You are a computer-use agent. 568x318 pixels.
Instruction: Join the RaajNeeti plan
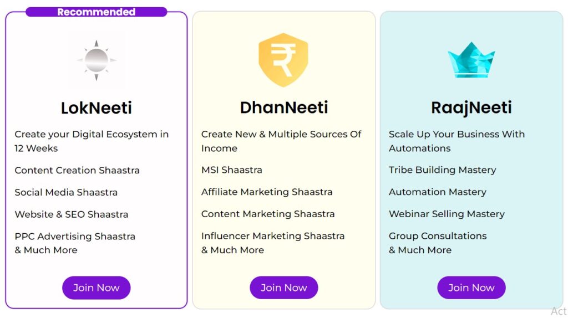(471, 288)
